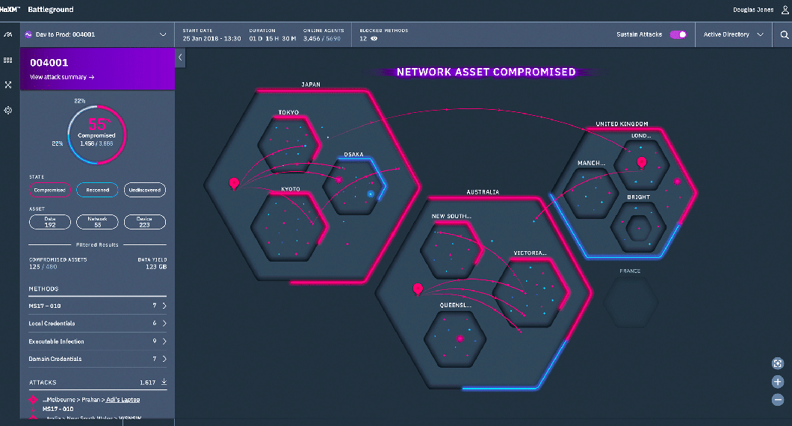Open the Active Directory dropdown

734,34
